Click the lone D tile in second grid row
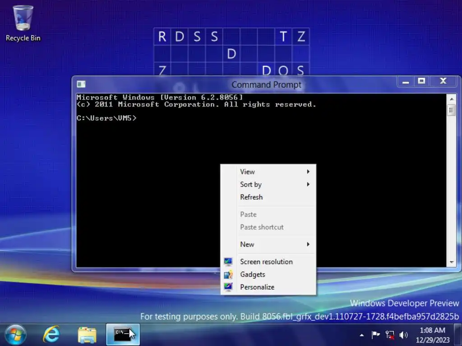Viewport: 462px width, 346px height. pyautogui.click(x=231, y=54)
